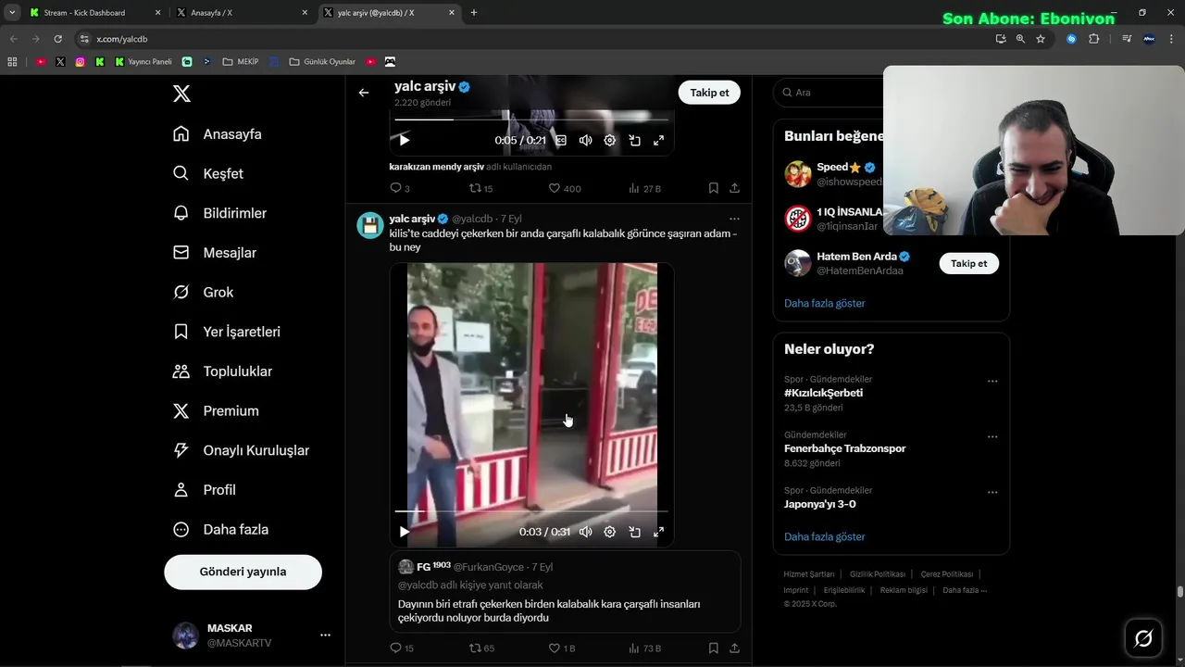The width and height of the screenshot is (1185, 667).
Task: Open more options for Fenerbahçe Trabzonspor trend
Action: click(x=992, y=437)
